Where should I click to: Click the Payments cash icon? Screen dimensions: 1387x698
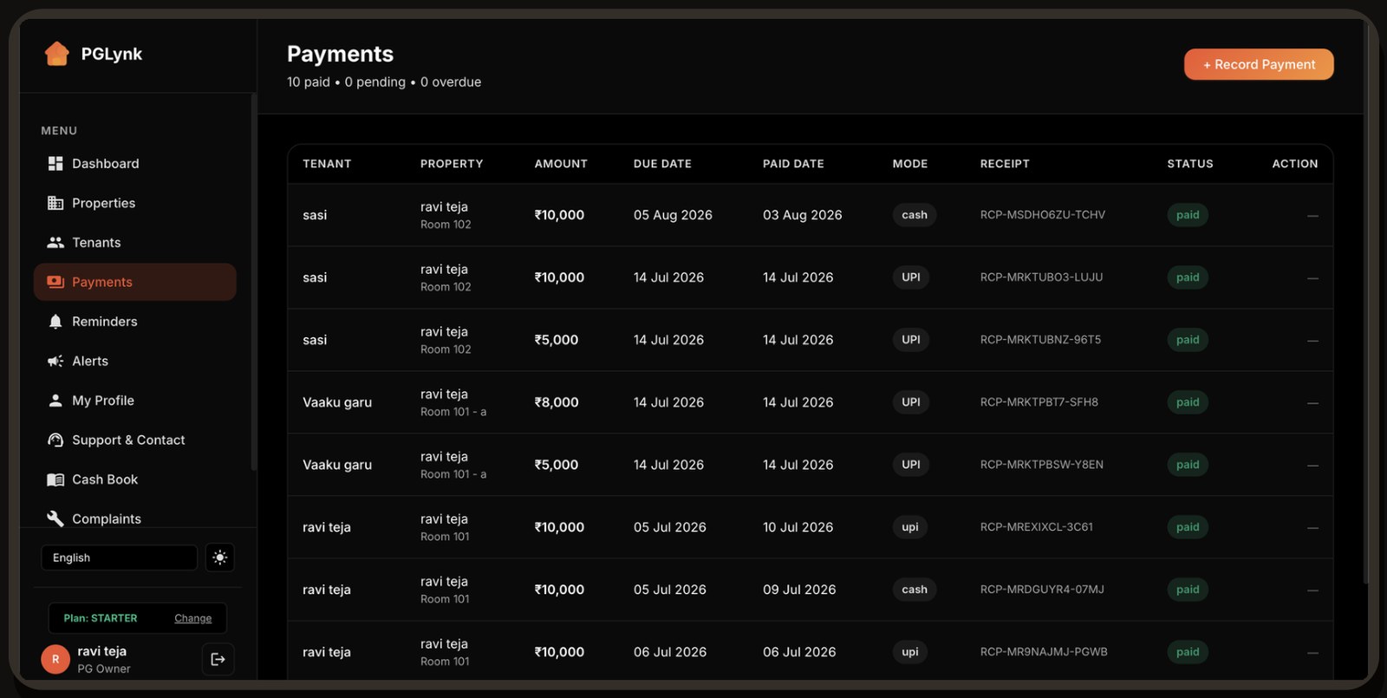[x=55, y=282]
